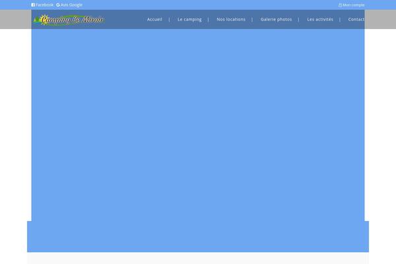Open Avis Google reviews link
Image resolution: width=396 pixels, height=264 pixels.
click(x=69, y=5)
